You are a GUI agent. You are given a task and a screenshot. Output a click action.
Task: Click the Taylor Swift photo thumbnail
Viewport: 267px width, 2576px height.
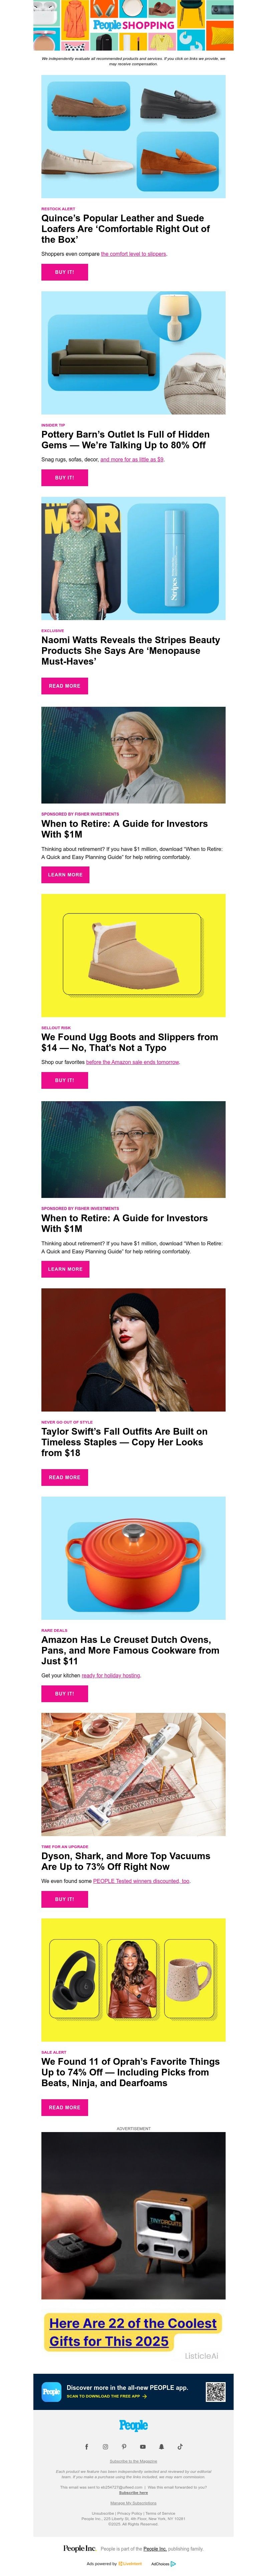click(133, 1350)
